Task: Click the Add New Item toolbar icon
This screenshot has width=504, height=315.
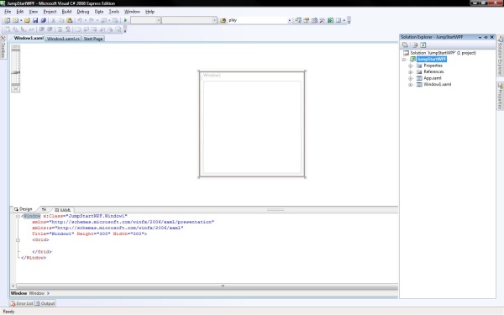Action: point(15,20)
